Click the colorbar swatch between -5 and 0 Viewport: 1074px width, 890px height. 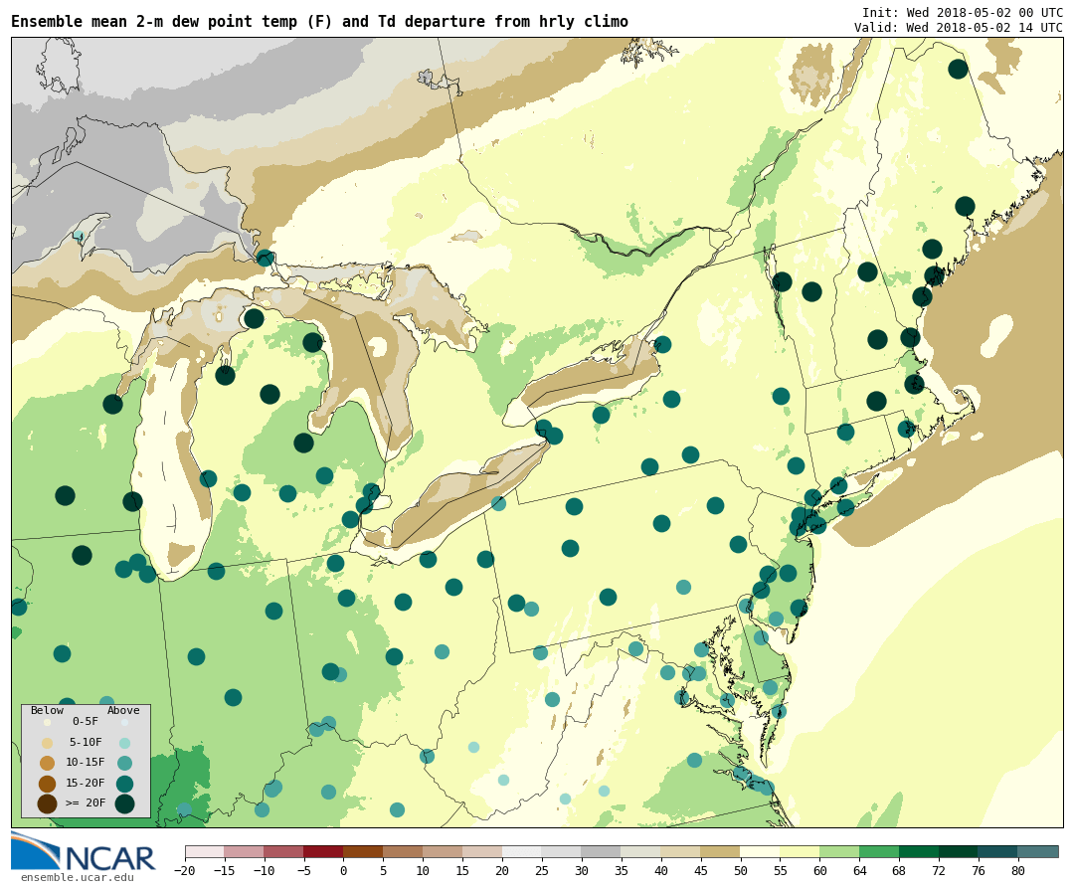click(x=323, y=851)
